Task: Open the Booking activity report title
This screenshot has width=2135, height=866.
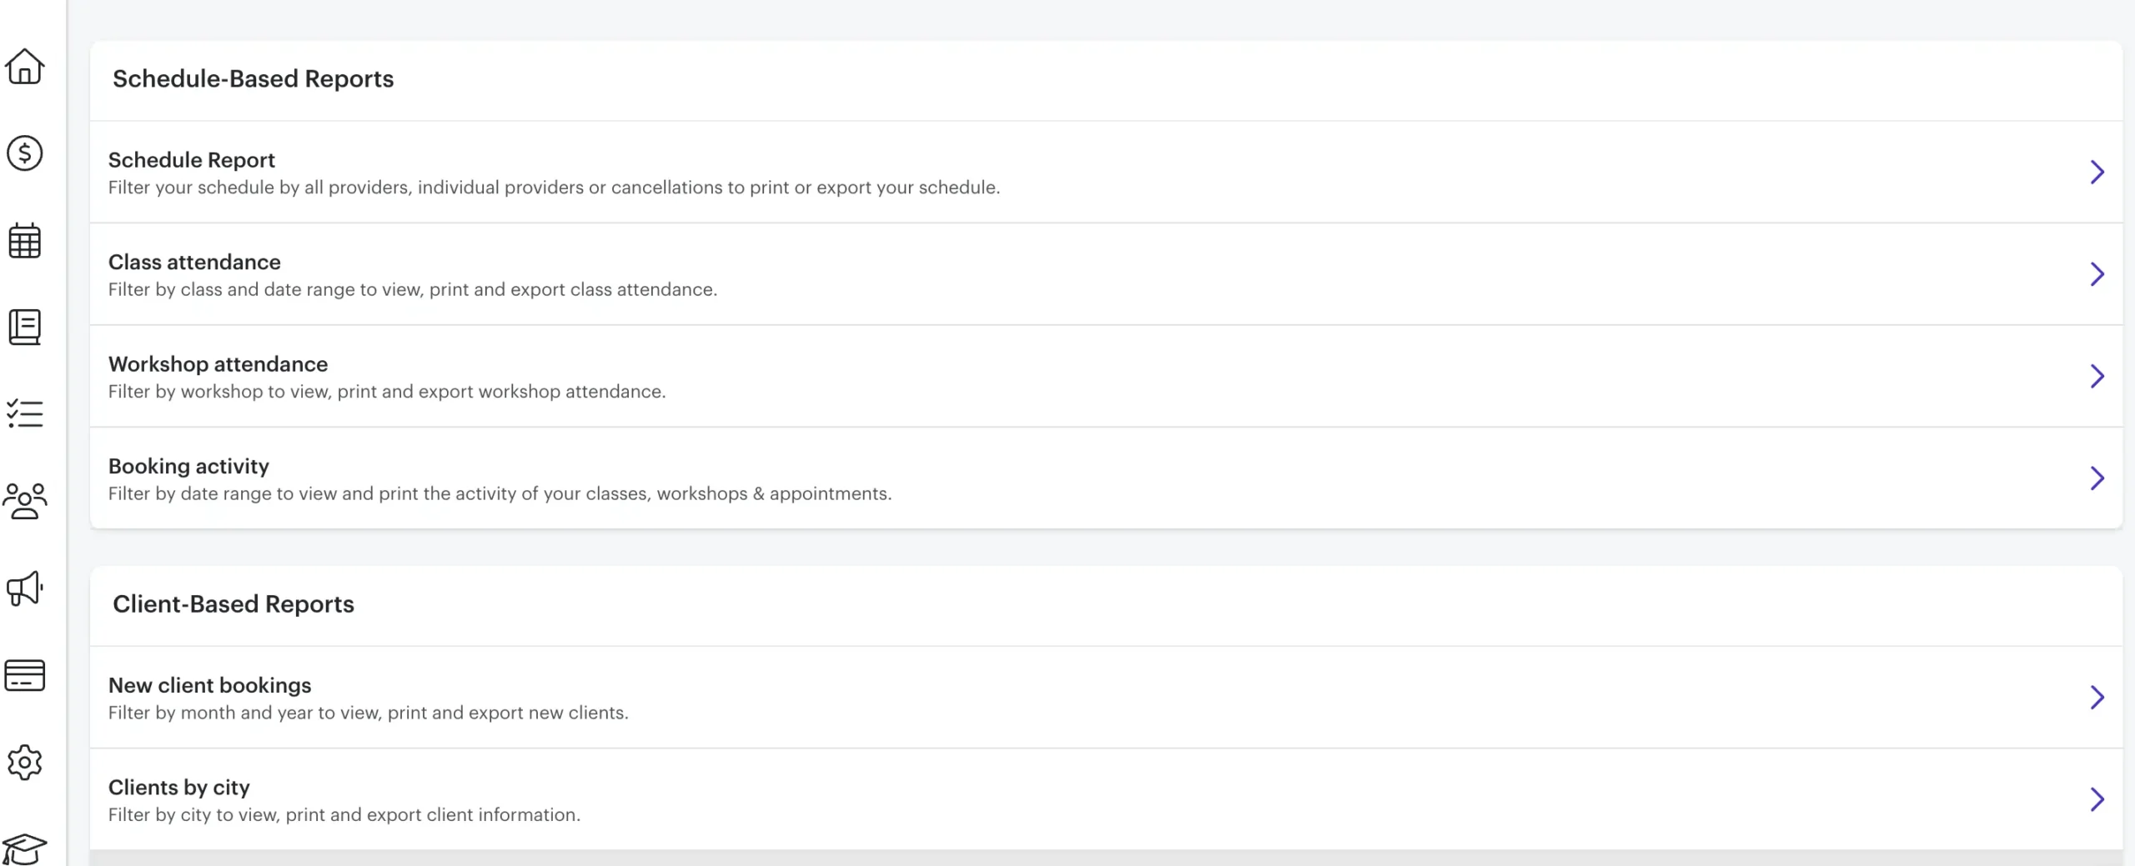Action: [x=188, y=466]
